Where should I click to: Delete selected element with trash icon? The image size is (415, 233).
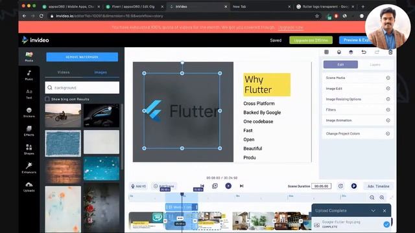390,52
